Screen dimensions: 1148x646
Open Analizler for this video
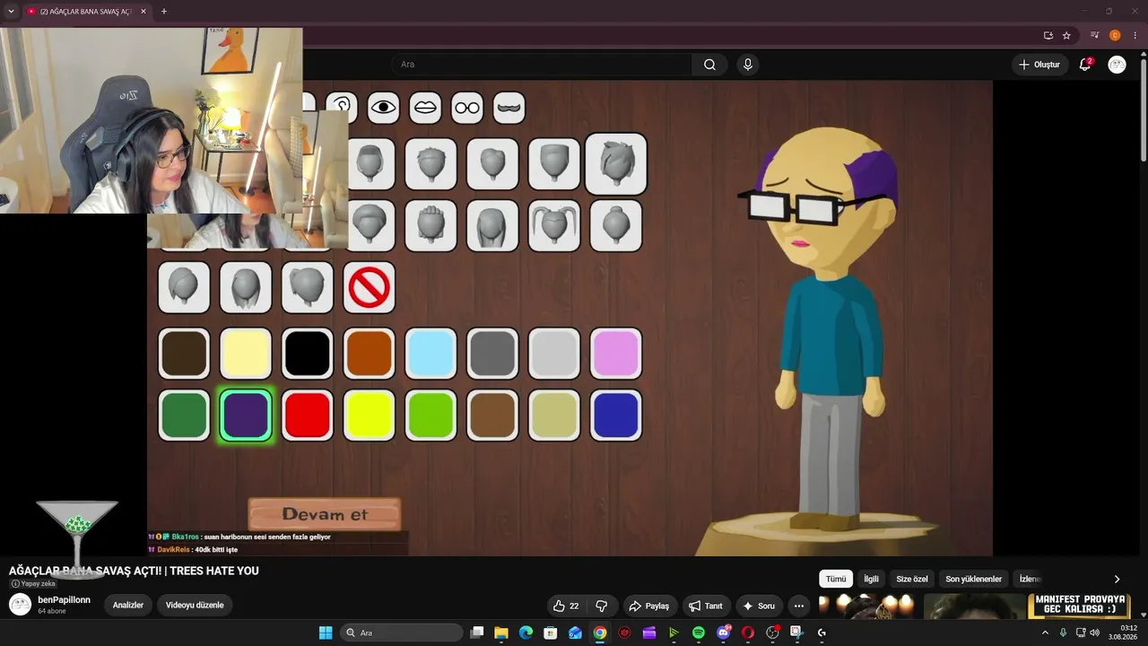(128, 605)
